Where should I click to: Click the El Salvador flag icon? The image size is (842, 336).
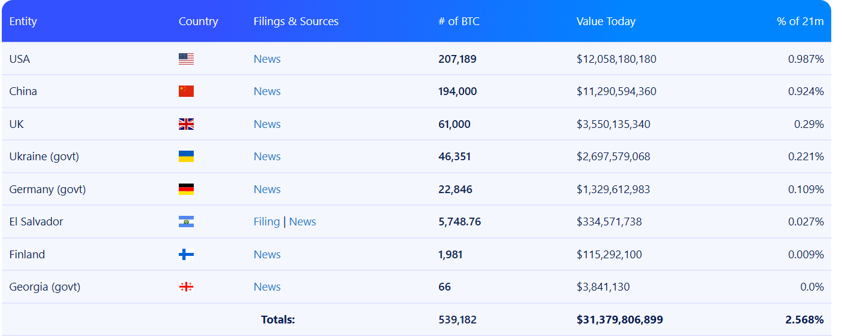(186, 222)
